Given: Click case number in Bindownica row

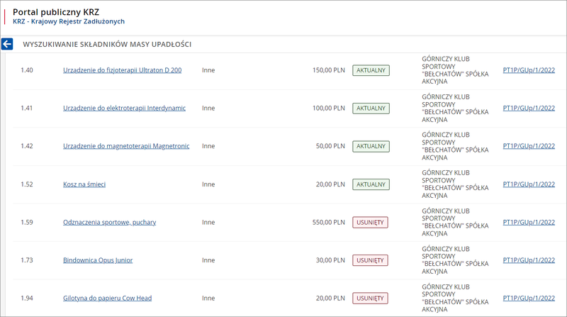Looking at the screenshot, I should pos(528,260).
